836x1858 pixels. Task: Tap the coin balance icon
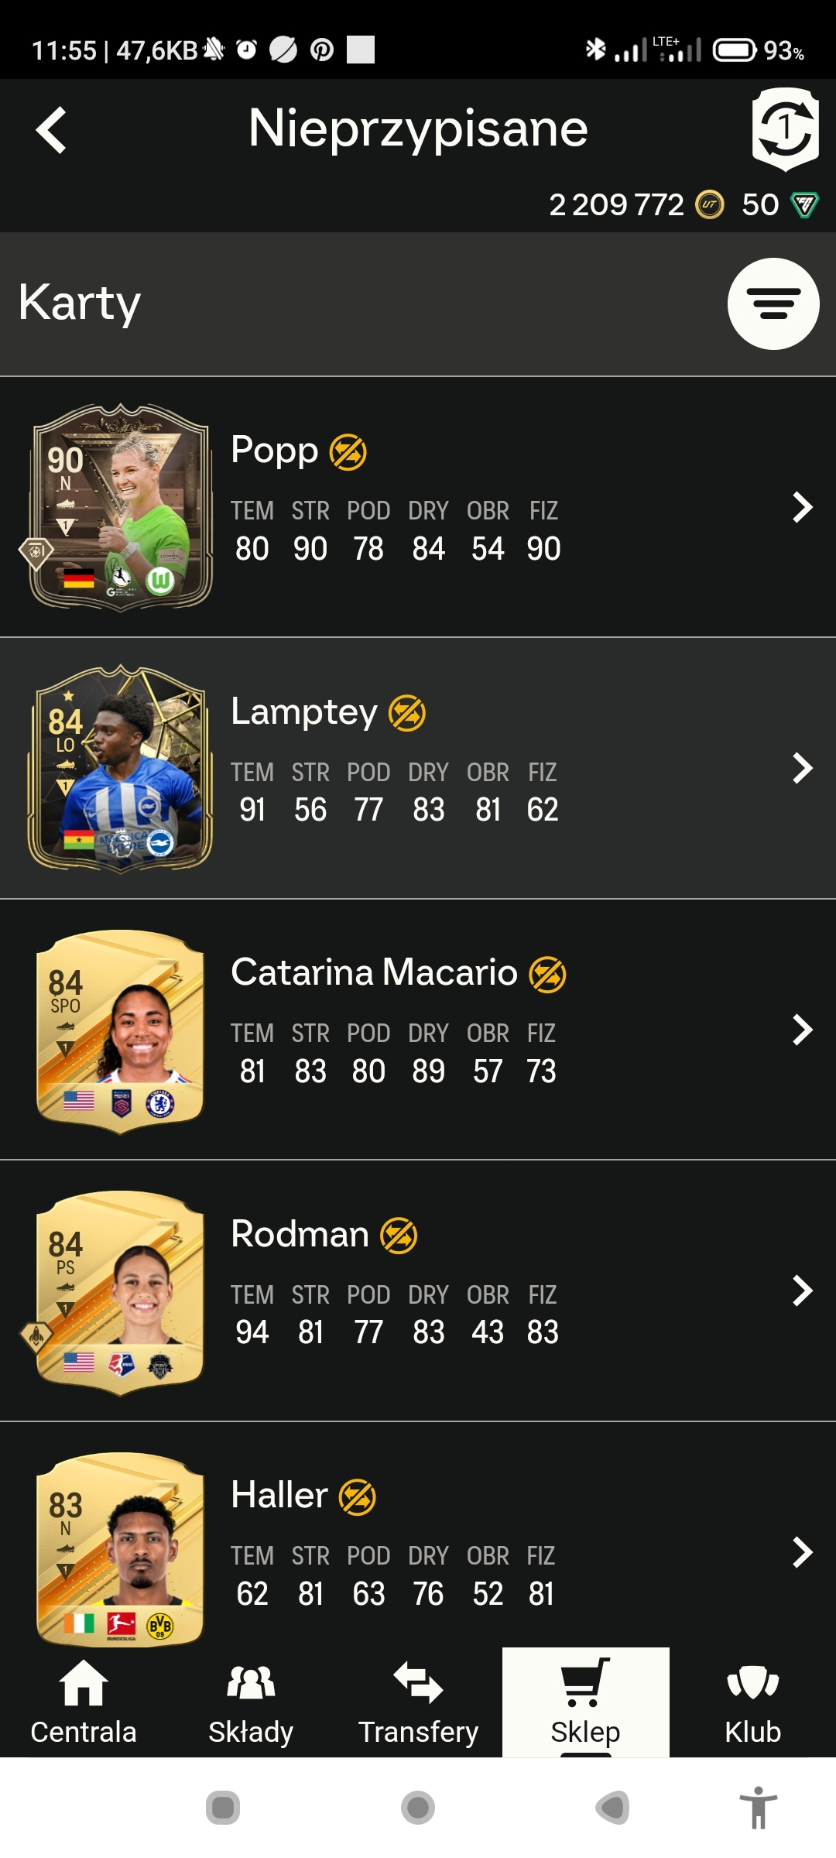click(x=710, y=205)
